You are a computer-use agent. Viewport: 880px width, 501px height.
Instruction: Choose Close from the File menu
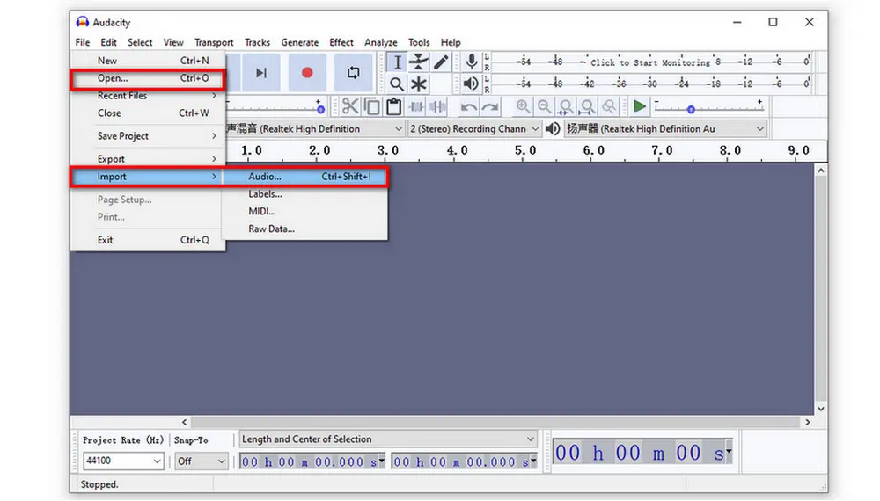(148, 113)
